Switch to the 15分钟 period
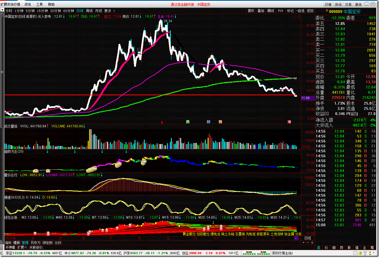Screen dimensions: 380x258 pos(42,11)
